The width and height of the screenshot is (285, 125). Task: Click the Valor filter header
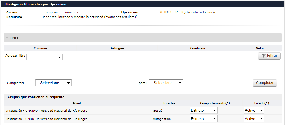(260, 48)
